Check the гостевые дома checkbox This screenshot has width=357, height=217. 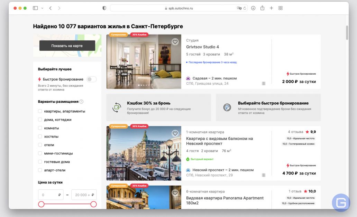pyautogui.click(x=40, y=162)
